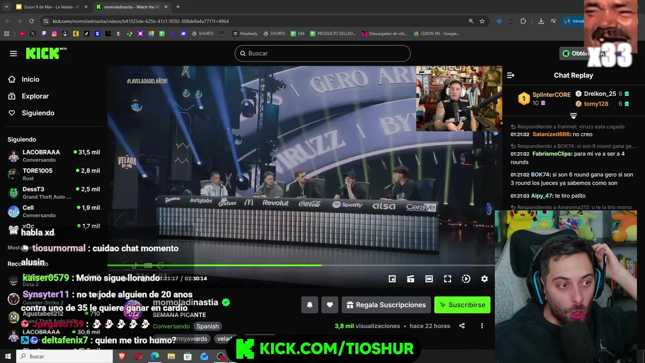
Task: Switch to the momoladinastia browser tab
Action: pos(132,7)
